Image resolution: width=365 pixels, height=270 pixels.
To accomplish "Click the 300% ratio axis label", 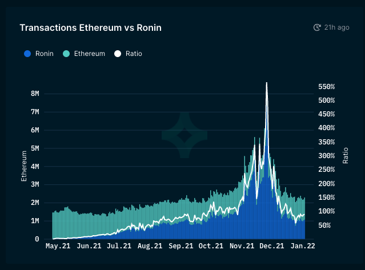I will tap(327, 156).
